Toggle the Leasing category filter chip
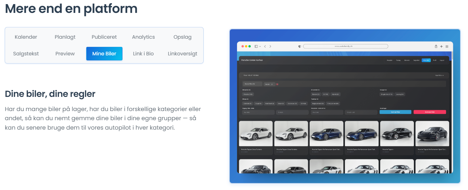Image resolution: width=468 pixels, height=190 pixels. click(400, 94)
